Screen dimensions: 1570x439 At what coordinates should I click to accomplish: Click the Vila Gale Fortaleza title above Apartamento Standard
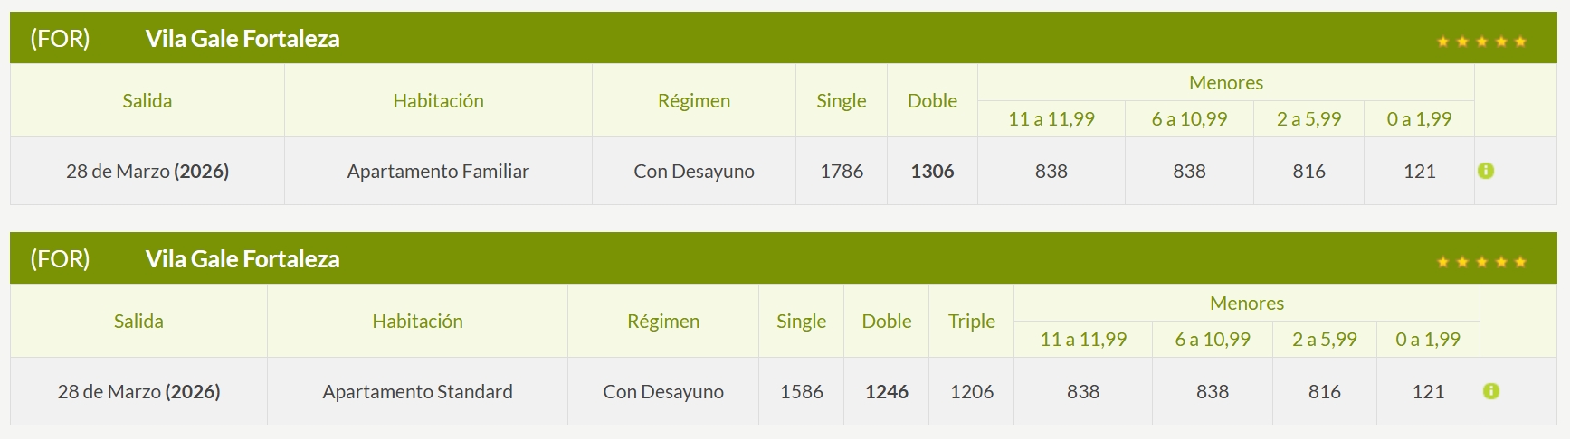click(243, 259)
